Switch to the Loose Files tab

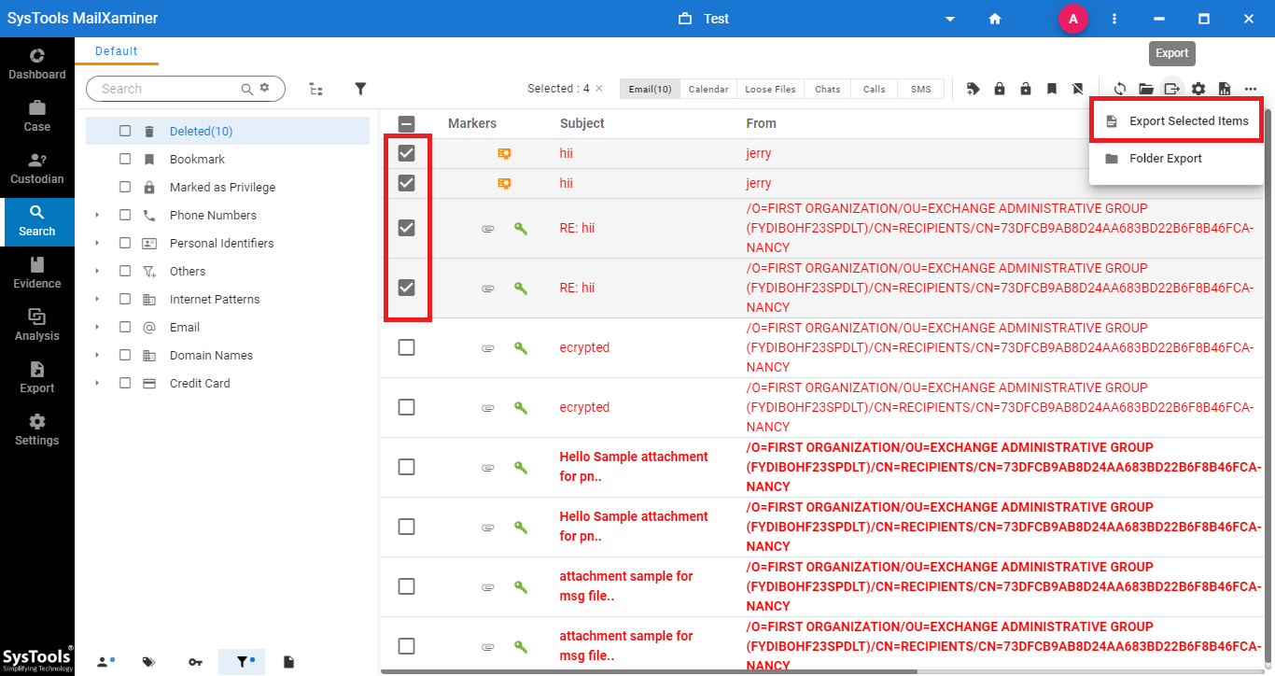tap(771, 89)
